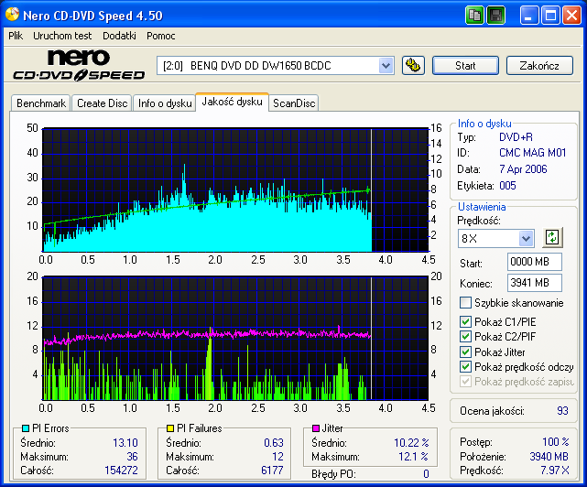This screenshot has width=587, height=487.
Task: Click the Start field showing 0000 MB
Action: 535,262
